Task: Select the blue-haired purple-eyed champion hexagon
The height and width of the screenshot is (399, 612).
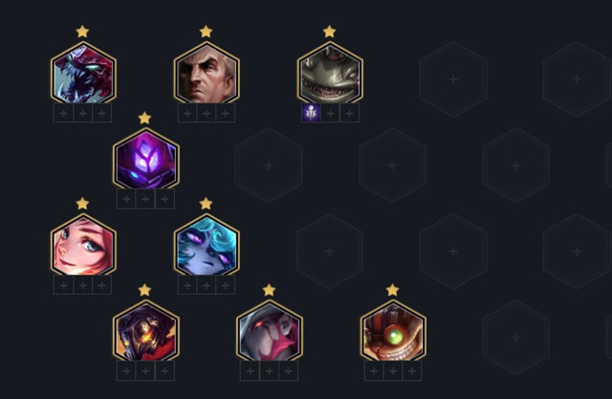Action: coord(207,246)
